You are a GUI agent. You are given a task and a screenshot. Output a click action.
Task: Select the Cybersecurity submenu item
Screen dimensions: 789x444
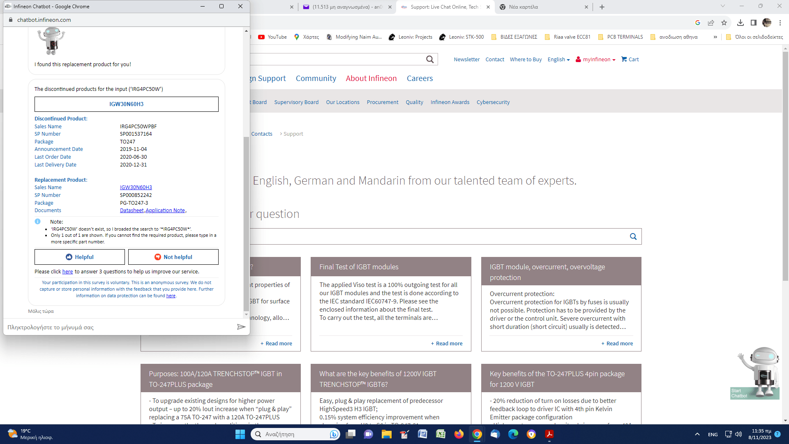tap(493, 102)
